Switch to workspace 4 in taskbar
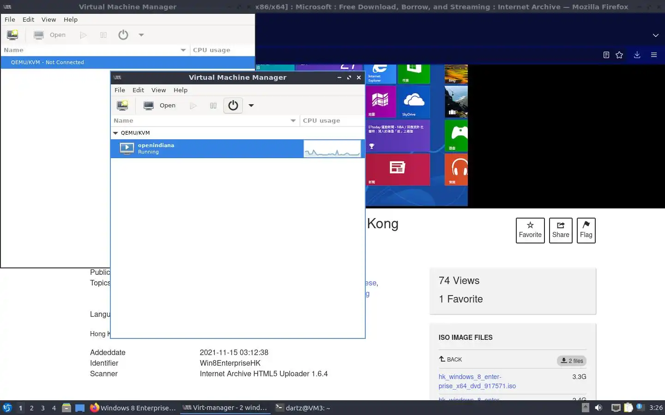665x415 pixels. coord(54,408)
